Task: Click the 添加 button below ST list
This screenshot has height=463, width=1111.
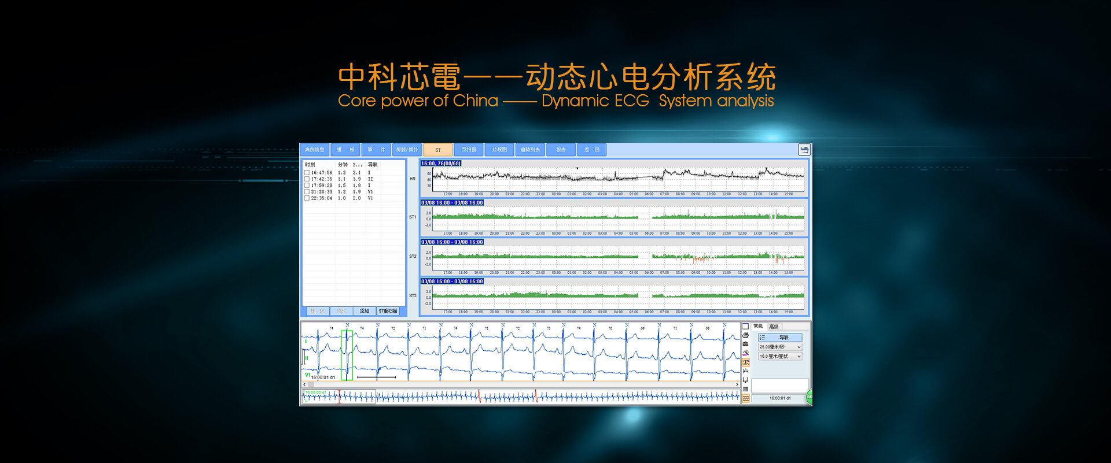Action: pyautogui.click(x=365, y=311)
